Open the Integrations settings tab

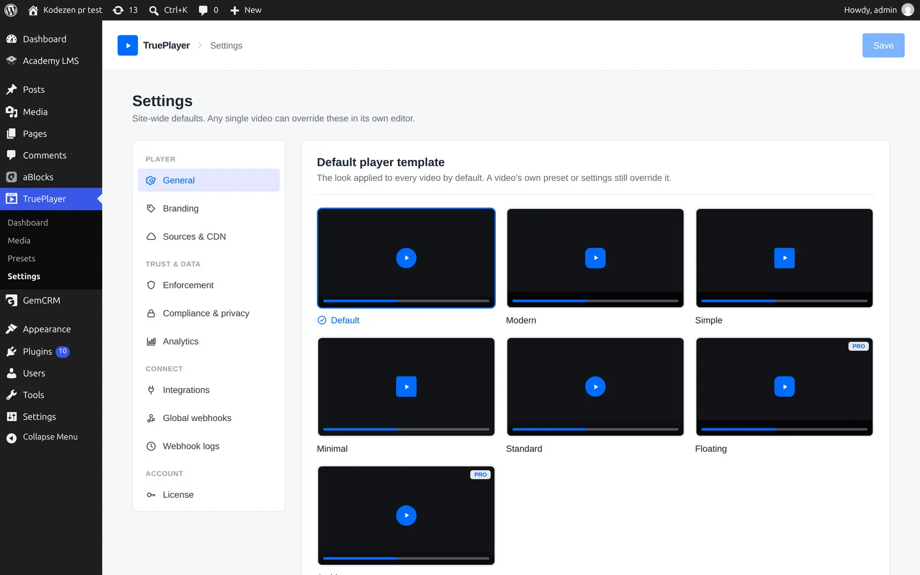click(x=209, y=390)
